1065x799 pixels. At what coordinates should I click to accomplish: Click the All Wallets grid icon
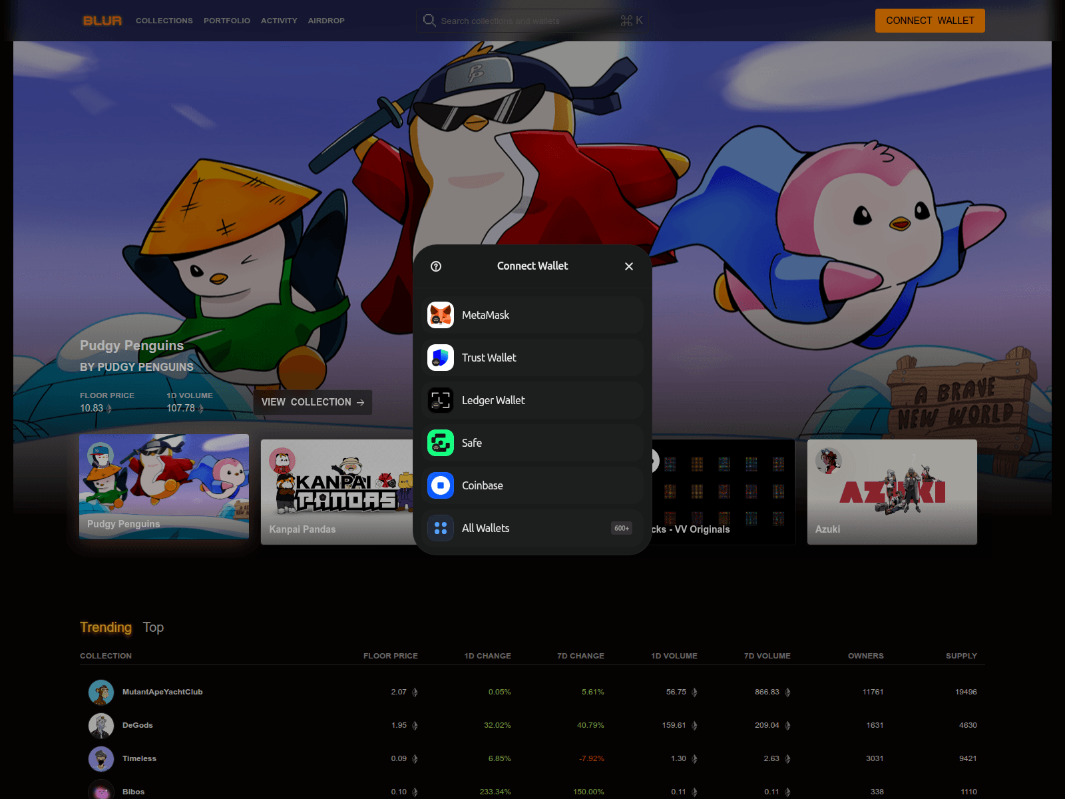coord(441,528)
